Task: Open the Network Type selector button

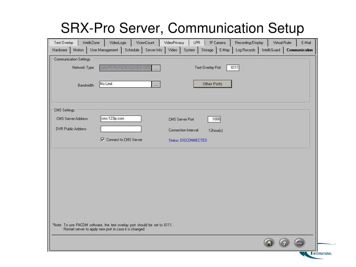Action: coord(156,68)
